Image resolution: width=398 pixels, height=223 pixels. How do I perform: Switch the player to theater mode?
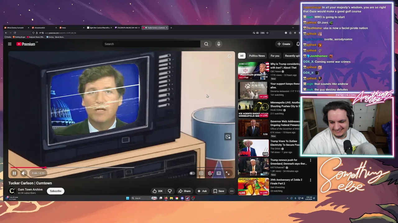click(219, 173)
